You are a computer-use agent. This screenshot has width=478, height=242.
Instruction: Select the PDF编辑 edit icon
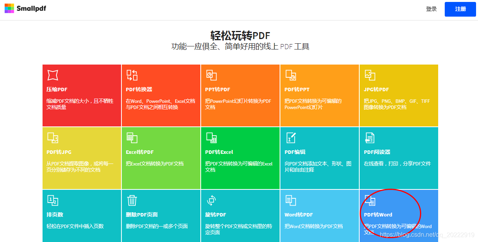[x=290, y=138]
